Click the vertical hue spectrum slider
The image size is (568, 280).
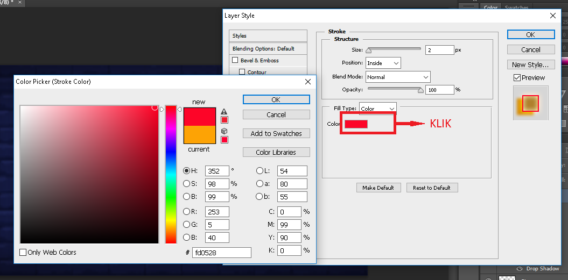pyautogui.click(x=171, y=174)
